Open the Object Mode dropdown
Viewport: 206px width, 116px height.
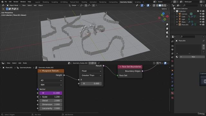14,5
